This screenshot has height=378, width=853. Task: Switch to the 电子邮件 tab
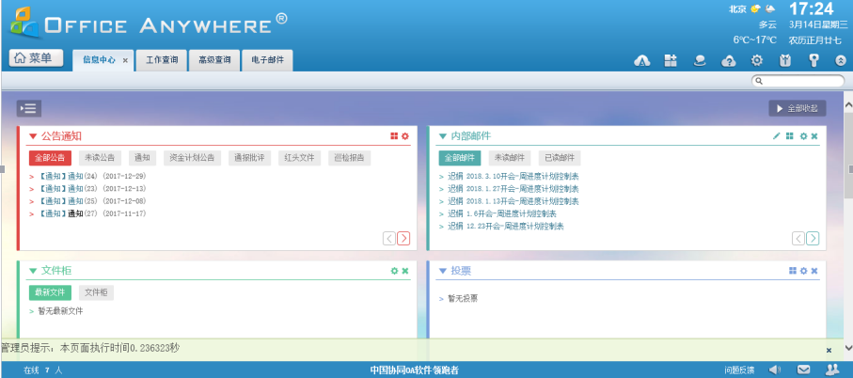point(267,60)
